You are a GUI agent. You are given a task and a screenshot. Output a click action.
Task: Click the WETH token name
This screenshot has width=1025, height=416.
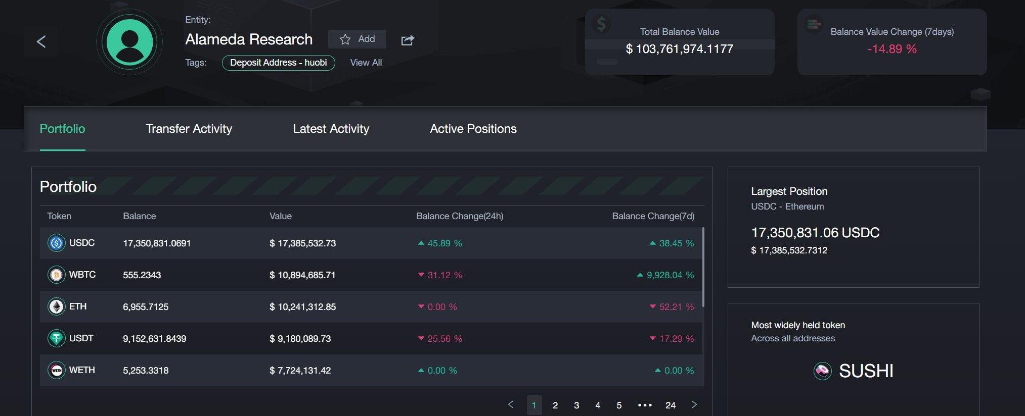point(82,370)
